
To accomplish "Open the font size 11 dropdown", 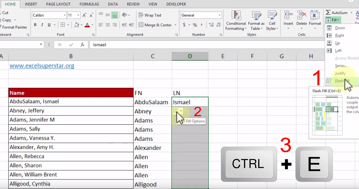I will click(x=78, y=15).
